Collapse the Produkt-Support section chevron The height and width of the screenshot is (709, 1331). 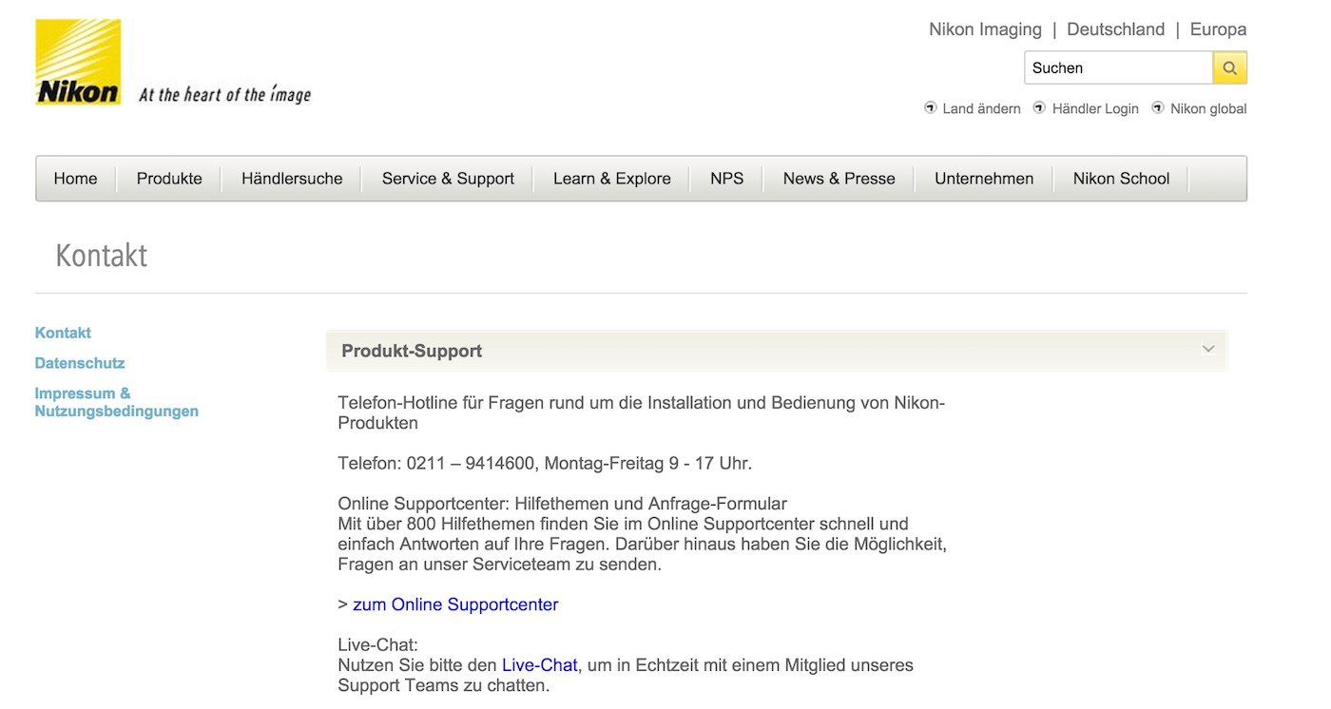tap(1208, 349)
